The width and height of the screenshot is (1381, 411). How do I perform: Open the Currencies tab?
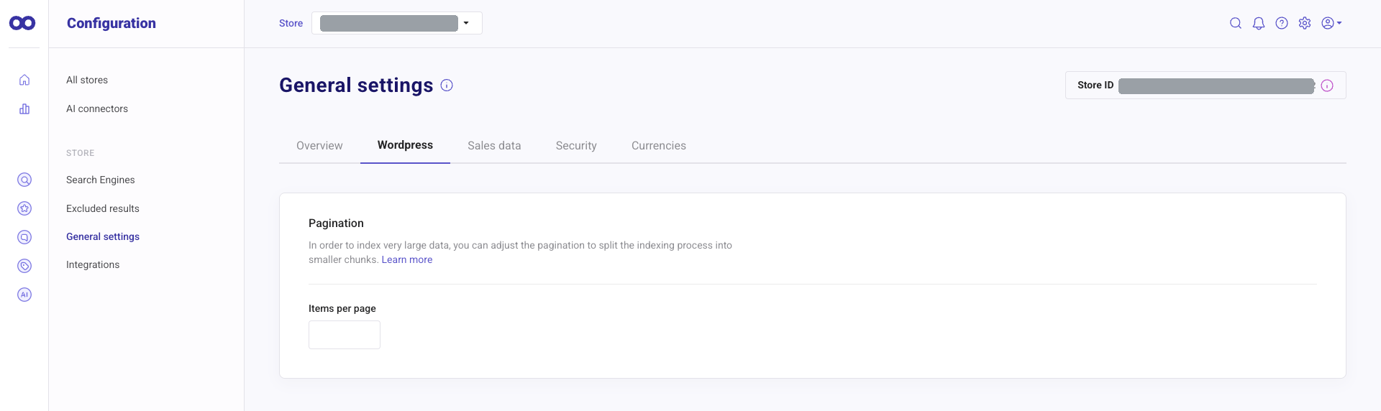(x=659, y=146)
